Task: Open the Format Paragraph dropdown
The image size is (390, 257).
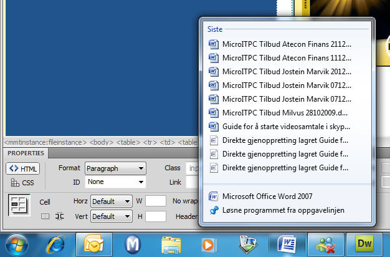Action: [x=115, y=168]
